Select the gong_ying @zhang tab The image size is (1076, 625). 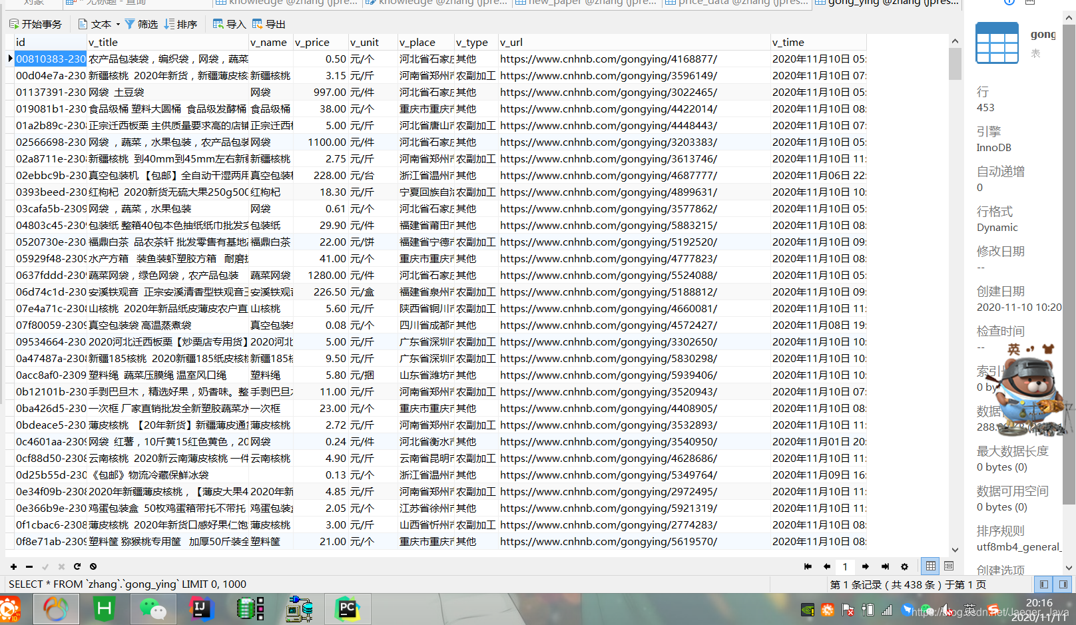(887, 3)
